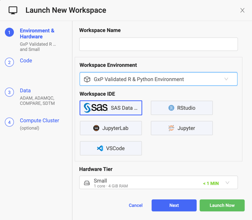Open the Compute Cluster step
Image resolution: width=252 pixels, height=220 pixels.
39,120
